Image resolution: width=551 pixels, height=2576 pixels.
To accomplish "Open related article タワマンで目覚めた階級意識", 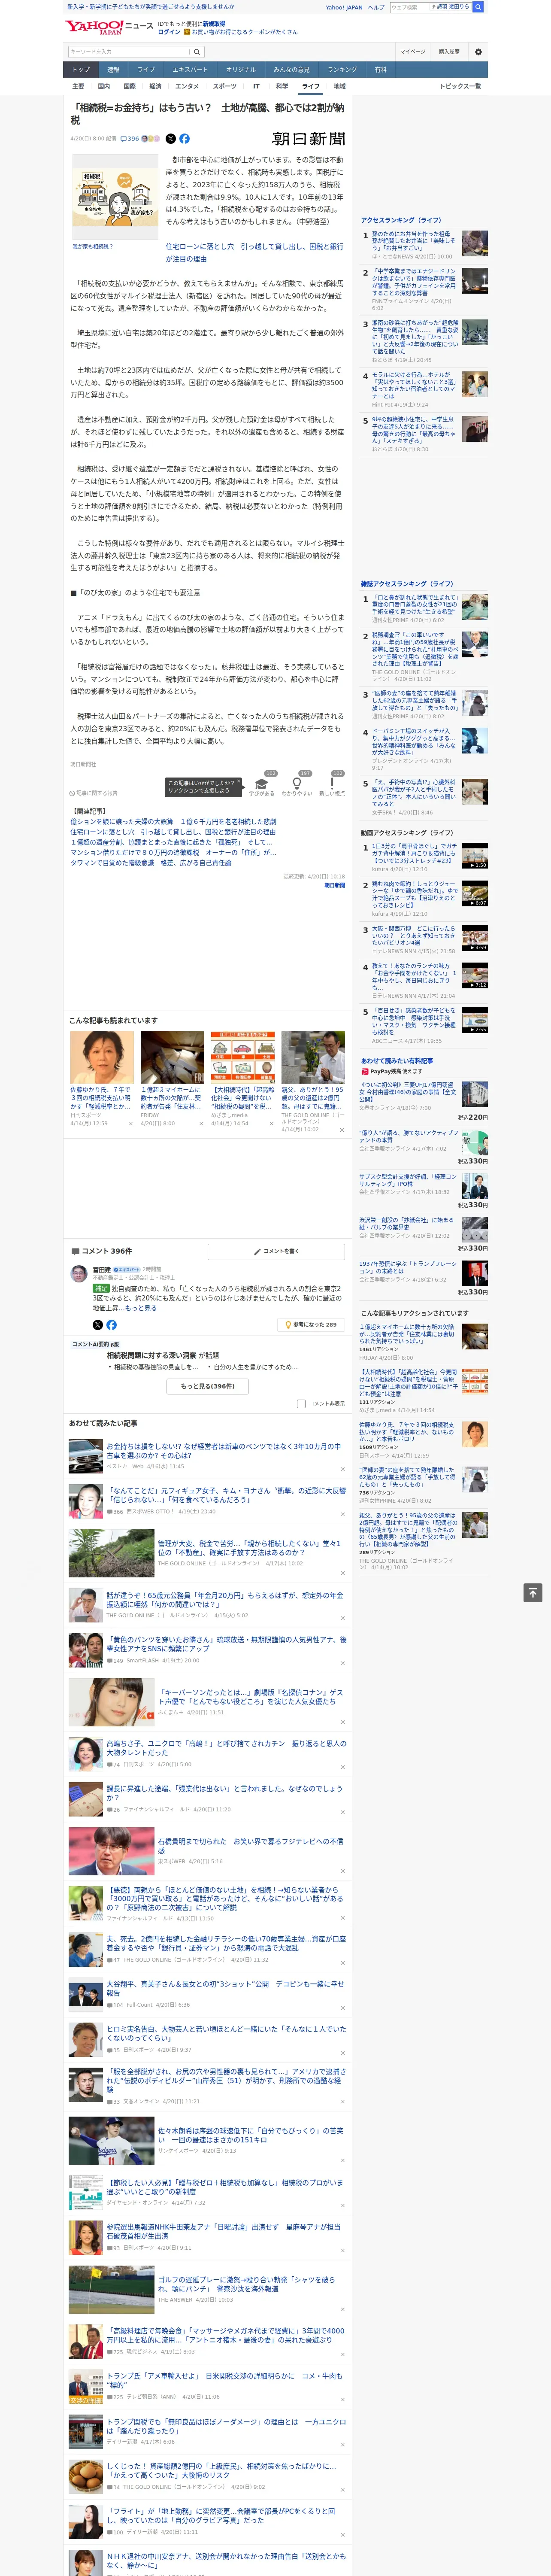I will 151,862.
